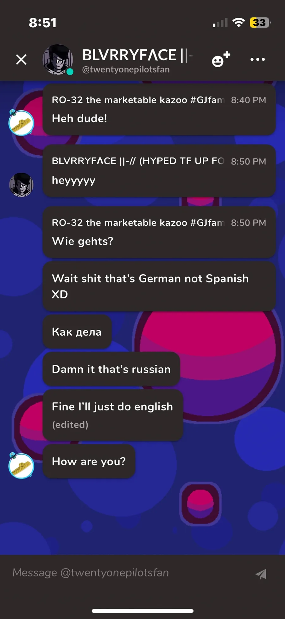Viewport: 285px width, 619px height.
Task: Tap the kazoo avatar beside How are you?
Action: [21, 466]
